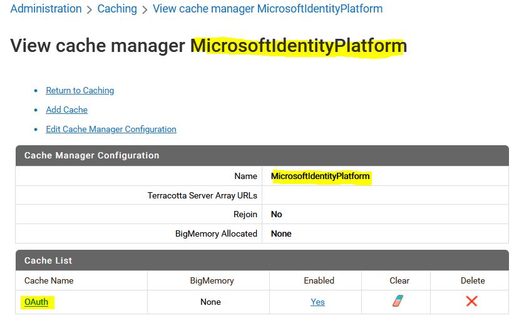Viewport: 519px width, 323px height.
Task: Toggle the Enabled Yes link for OAuth
Action: pyautogui.click(x=317, y=302)
